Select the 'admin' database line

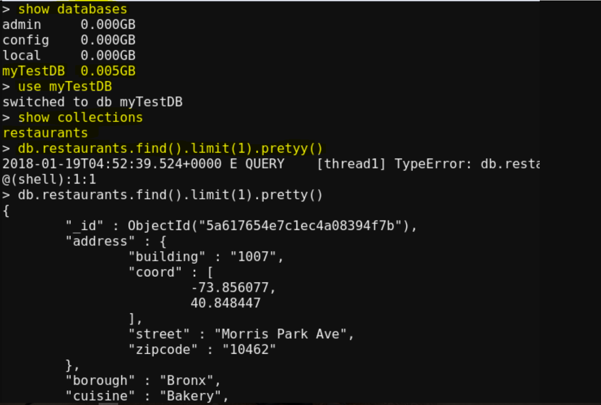[69, 24]
